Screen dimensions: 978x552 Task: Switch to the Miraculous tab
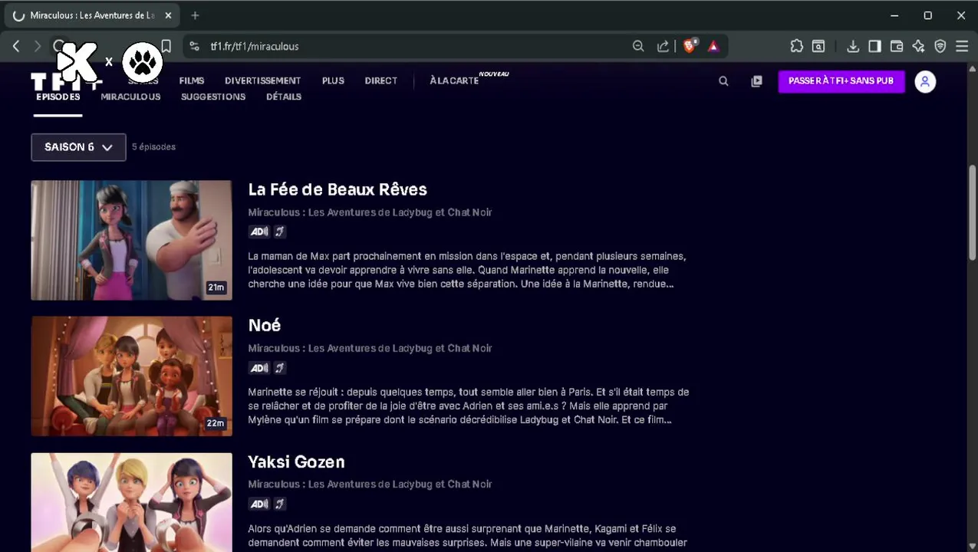pos(130,97)
